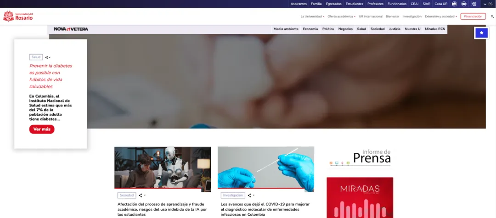The height and width of the screenshot is (218, 496).
Task: Open the Oferta académica dropdown
Action: pos(341,17)
